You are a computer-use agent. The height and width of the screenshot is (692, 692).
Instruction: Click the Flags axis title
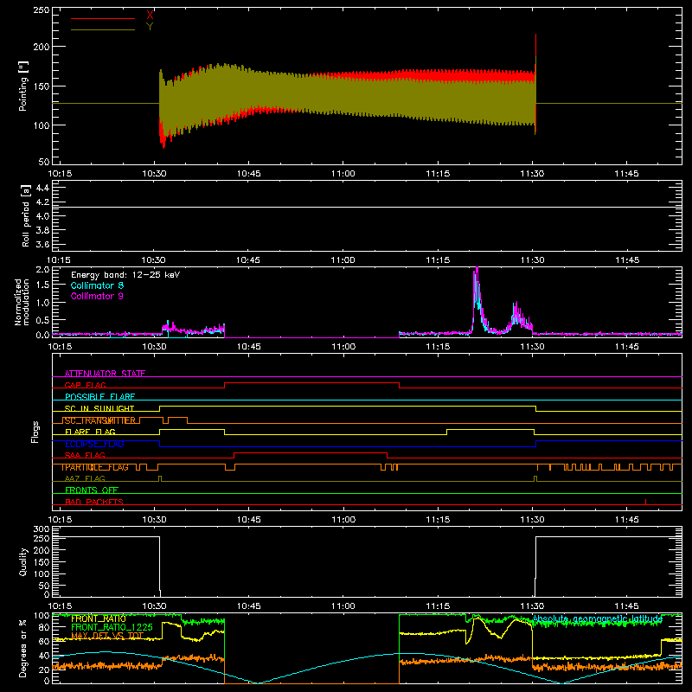point(35,432)
